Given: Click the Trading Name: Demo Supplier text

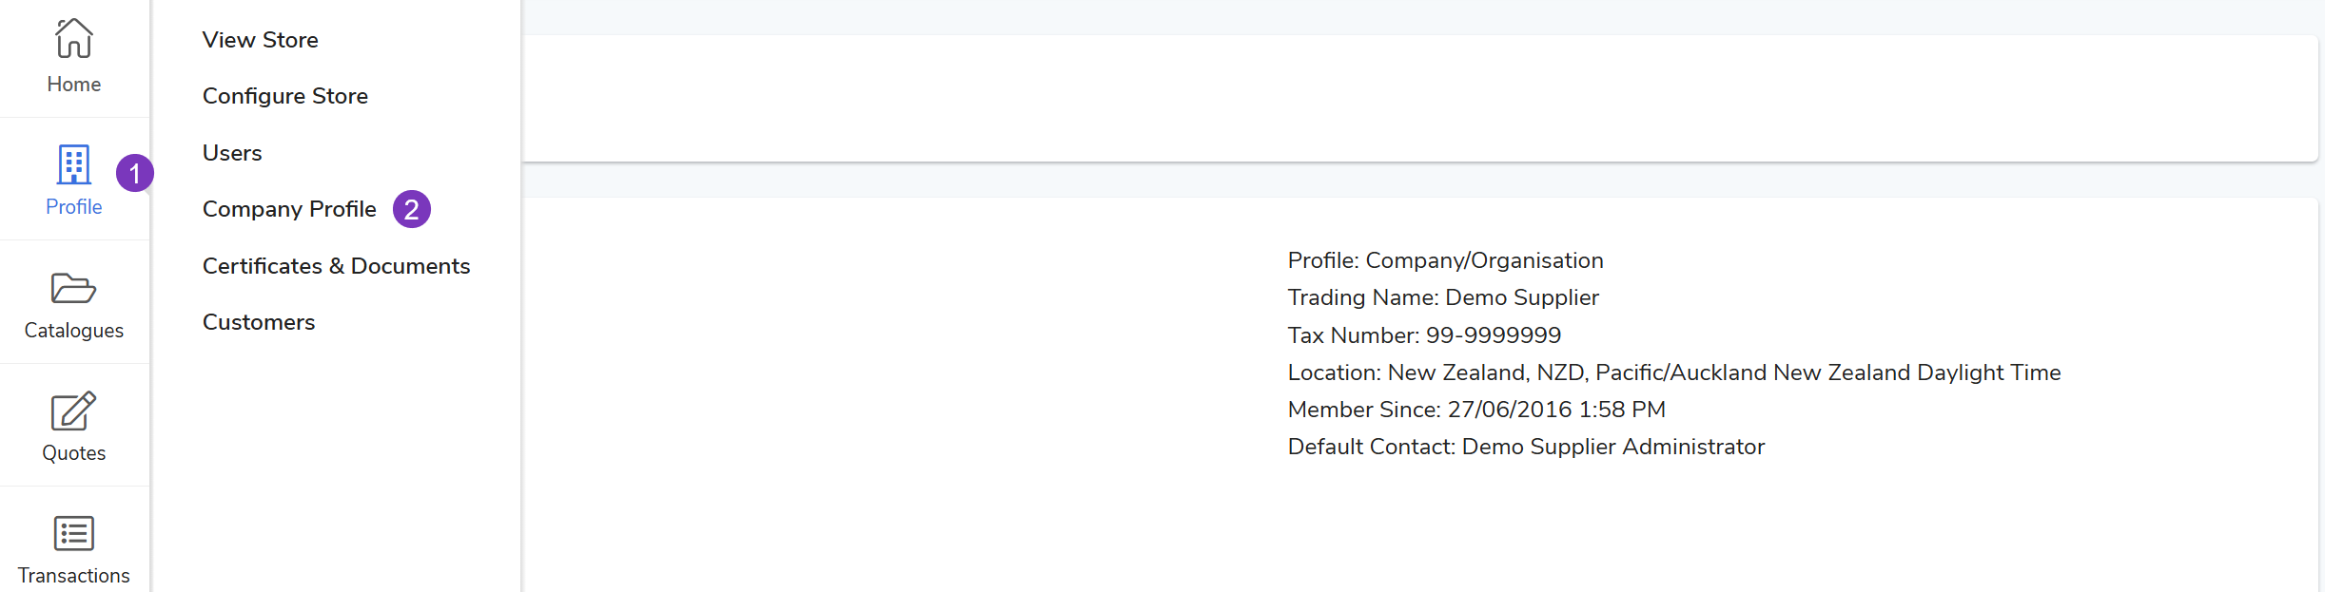Looking at the screenshot, I should point(1443,297).
